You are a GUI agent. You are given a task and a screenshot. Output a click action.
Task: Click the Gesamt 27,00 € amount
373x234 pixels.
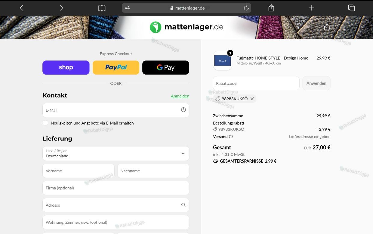pos(321,147)
